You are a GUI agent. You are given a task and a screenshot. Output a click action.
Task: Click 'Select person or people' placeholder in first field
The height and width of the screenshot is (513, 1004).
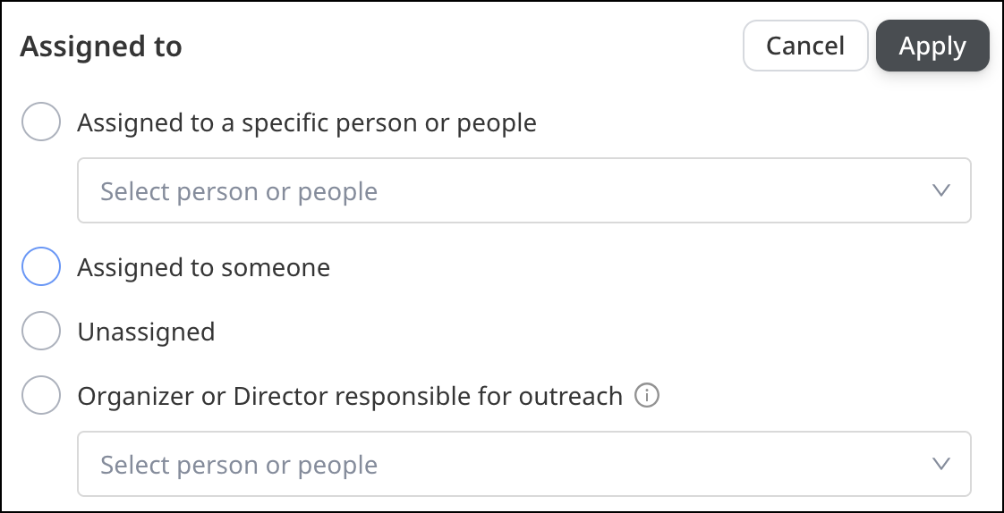coord(239,191)
